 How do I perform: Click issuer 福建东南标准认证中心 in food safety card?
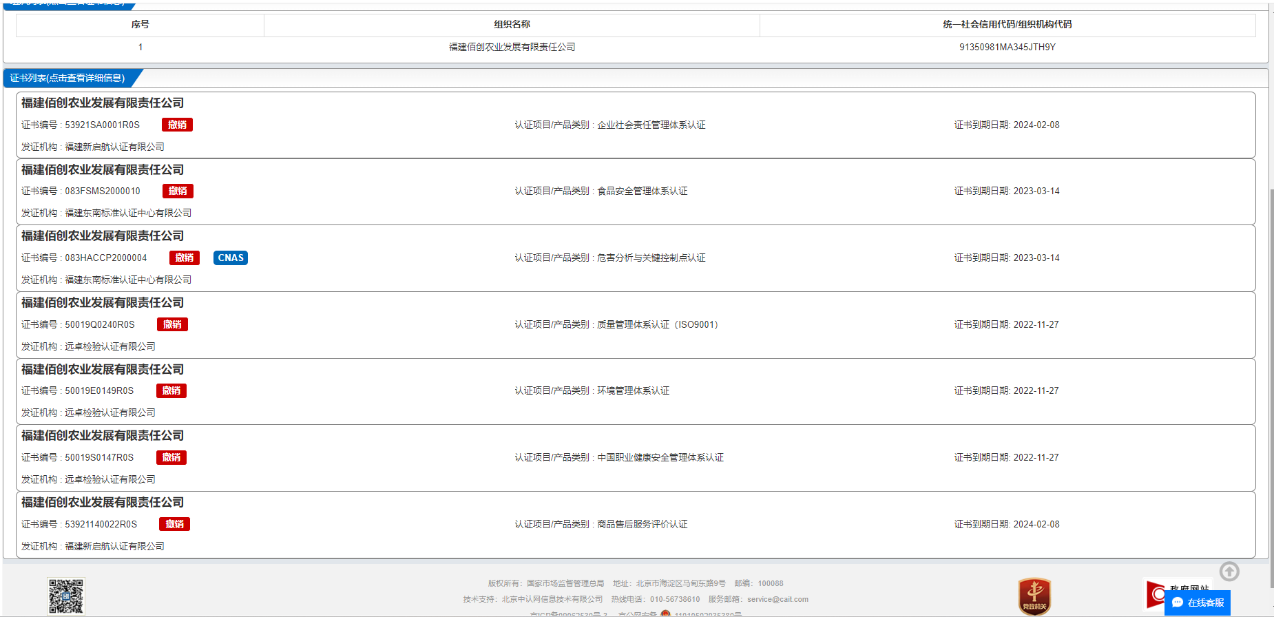tap(128, 213)
